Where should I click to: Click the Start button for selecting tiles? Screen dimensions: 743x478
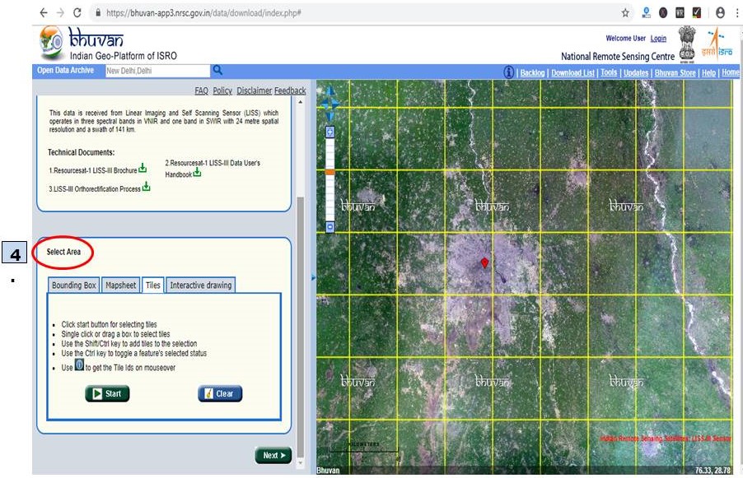(107, 394)
